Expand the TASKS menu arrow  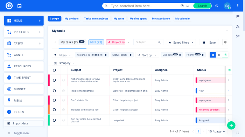click(40, 44)
